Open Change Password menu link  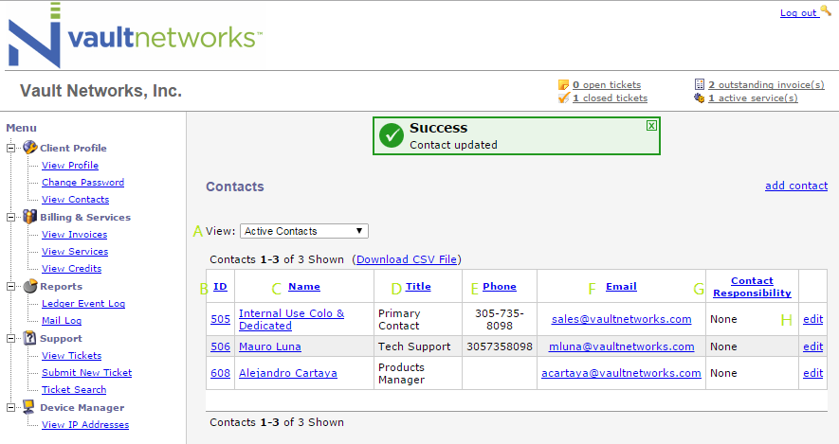pos(82,182)
